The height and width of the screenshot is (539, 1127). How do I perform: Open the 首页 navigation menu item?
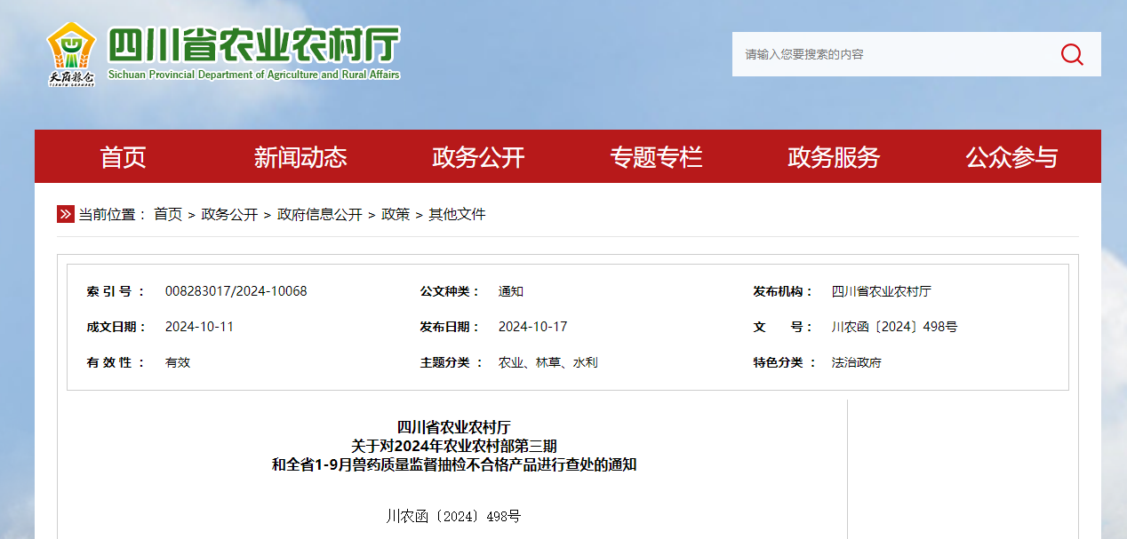pos(123,157)
